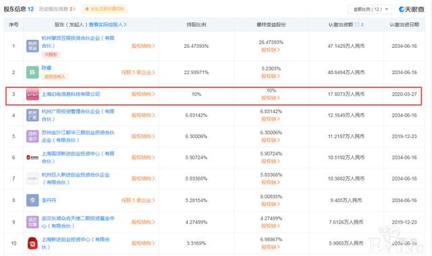Click the 47.1429万人民币 amount cell
Image resolution: width=432 pixels, height=256 pixels.
tap(346, 46)
